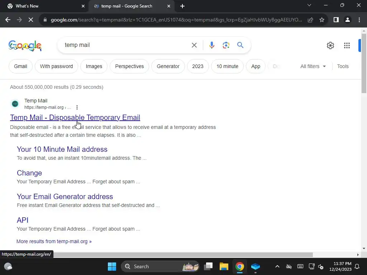Open the tab search chevron

click(309, 5)
